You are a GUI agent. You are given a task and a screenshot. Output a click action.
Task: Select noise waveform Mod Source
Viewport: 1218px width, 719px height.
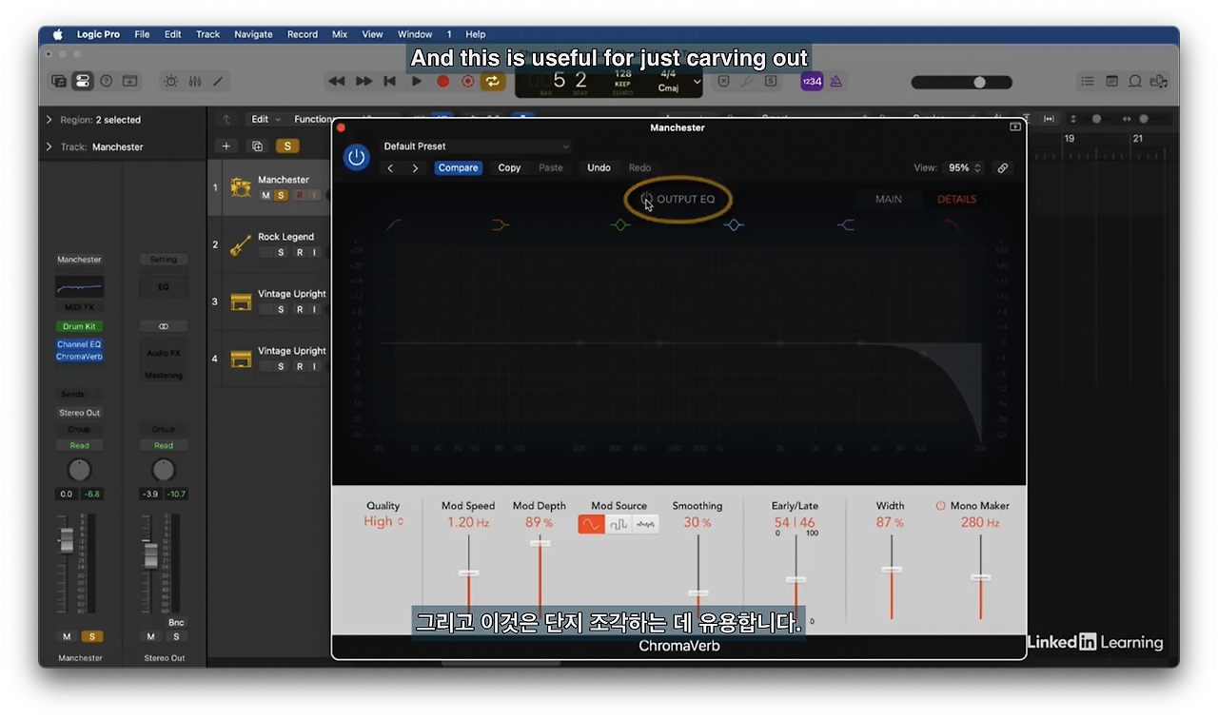point(646,524)
